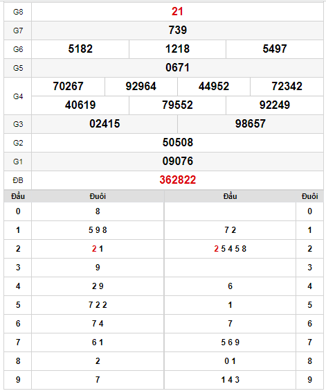
Task: Click Đuôi value 2 in Đầu row 8
Action: click(98, 360)
